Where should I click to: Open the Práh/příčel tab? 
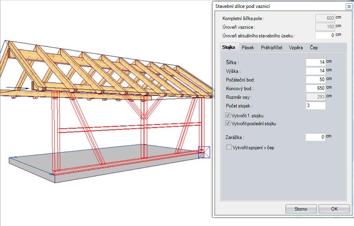[271, 48]
